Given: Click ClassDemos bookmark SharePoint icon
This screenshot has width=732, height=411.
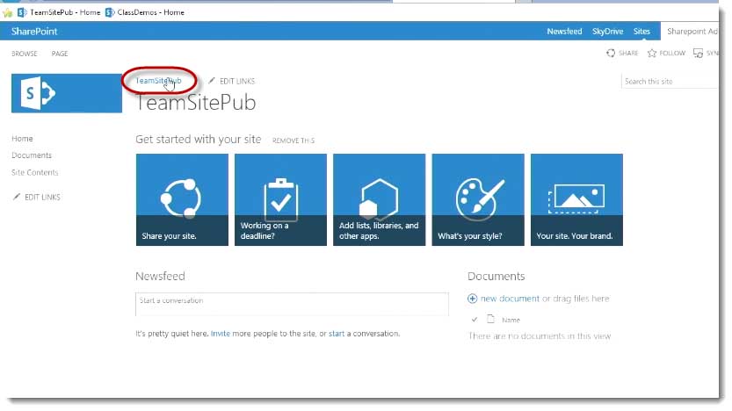Looking at the screenshot, I should click(110, 12).
